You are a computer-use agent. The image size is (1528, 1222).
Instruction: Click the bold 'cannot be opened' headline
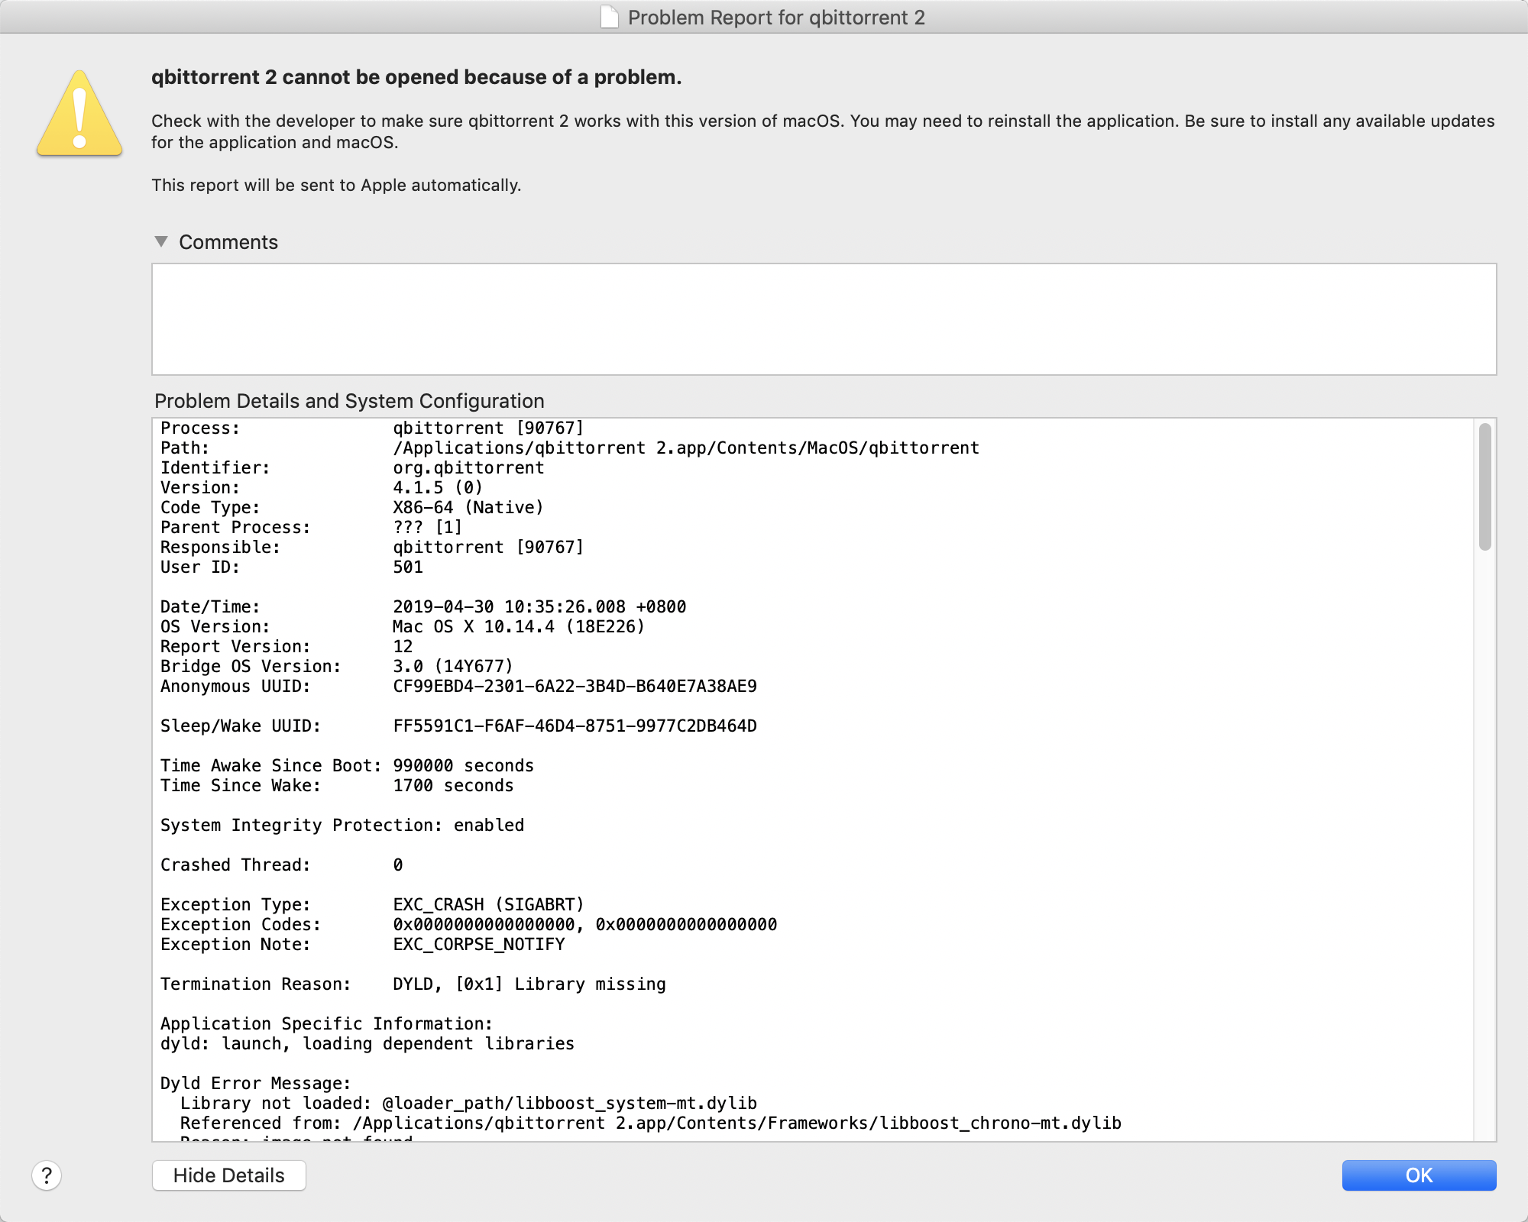pos(416,77)
